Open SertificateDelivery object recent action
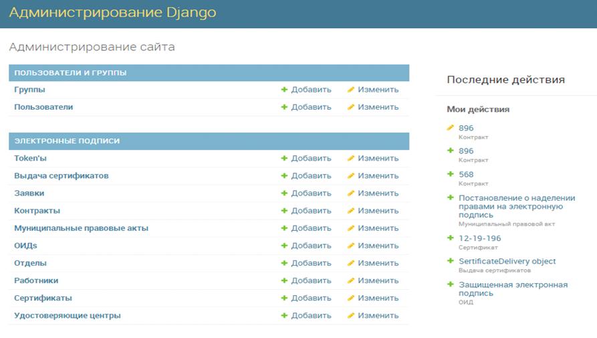597x338 pixels. coord(507,261)
